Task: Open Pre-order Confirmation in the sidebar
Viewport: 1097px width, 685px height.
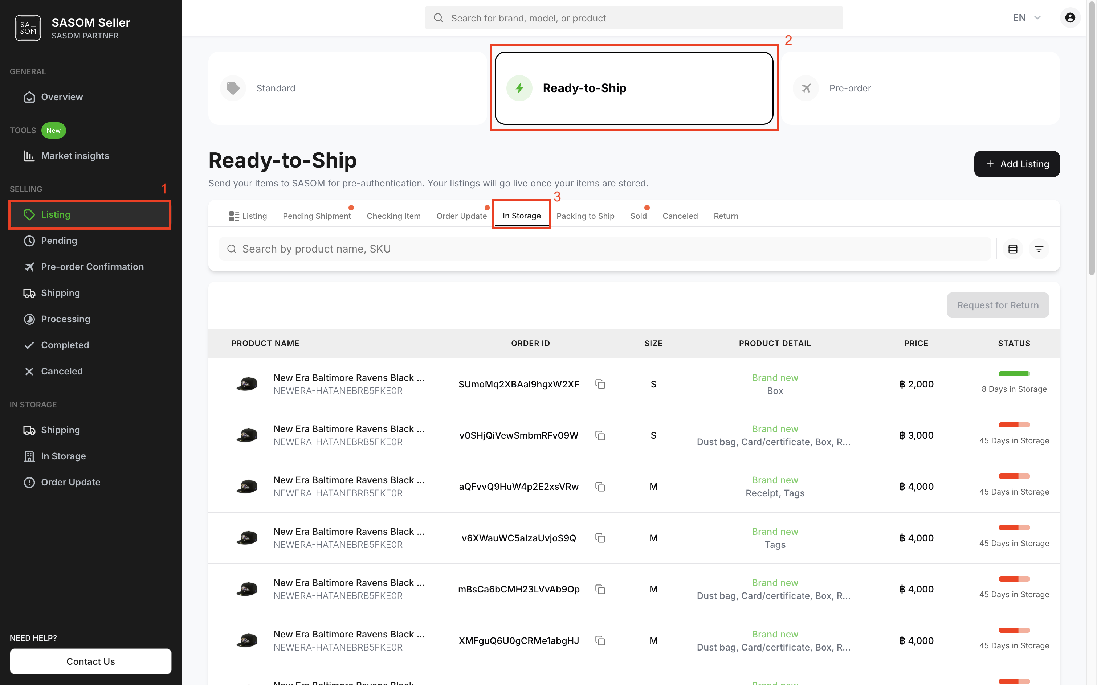Action: [x=92, y=267]
